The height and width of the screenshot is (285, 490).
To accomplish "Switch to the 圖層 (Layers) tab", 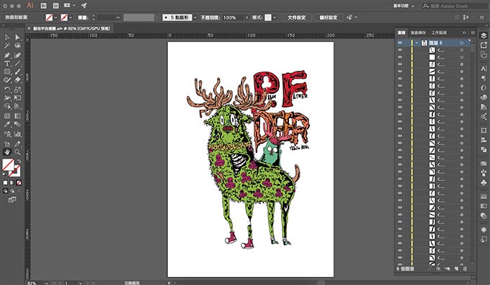I will point(401,32).
